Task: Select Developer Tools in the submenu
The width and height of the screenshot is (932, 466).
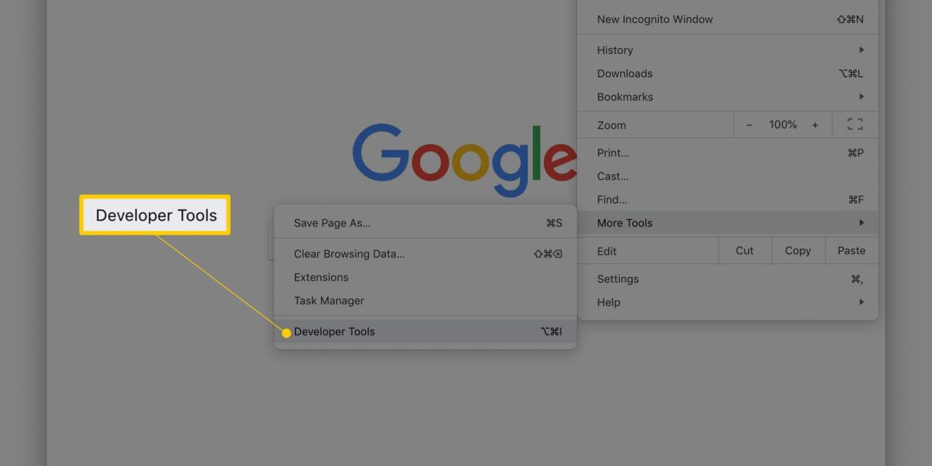Action: [425, 332]
